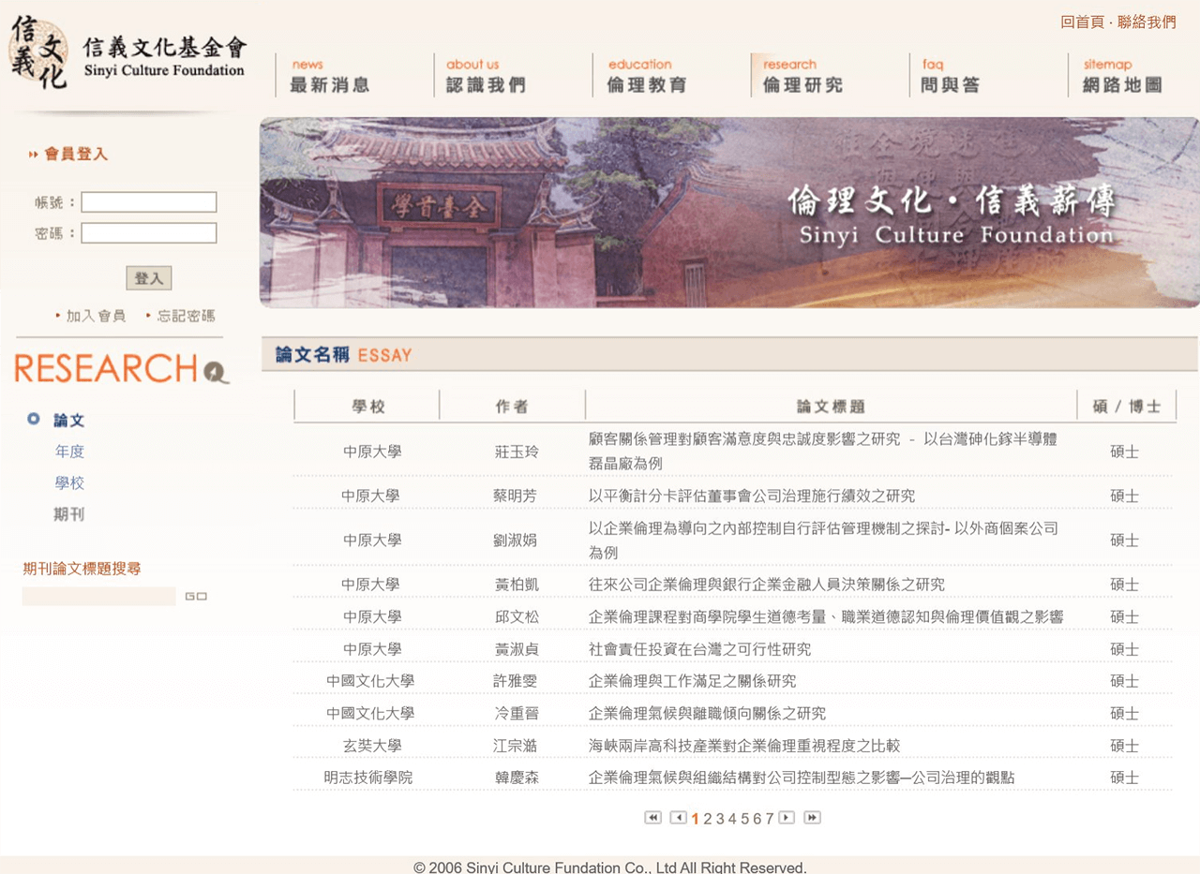Click the 密碼 password input field
Image resolution: width=1200 pixels, height=874 pixels.
point(148,233)
